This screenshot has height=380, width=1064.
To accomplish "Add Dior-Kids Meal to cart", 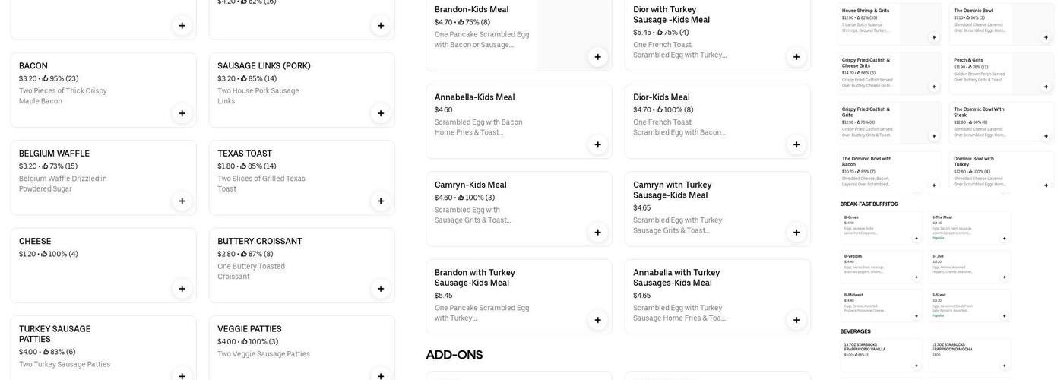I will pyautogui.click(x=796, y=144).
